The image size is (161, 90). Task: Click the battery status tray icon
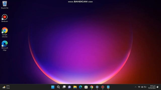point(145,87)
